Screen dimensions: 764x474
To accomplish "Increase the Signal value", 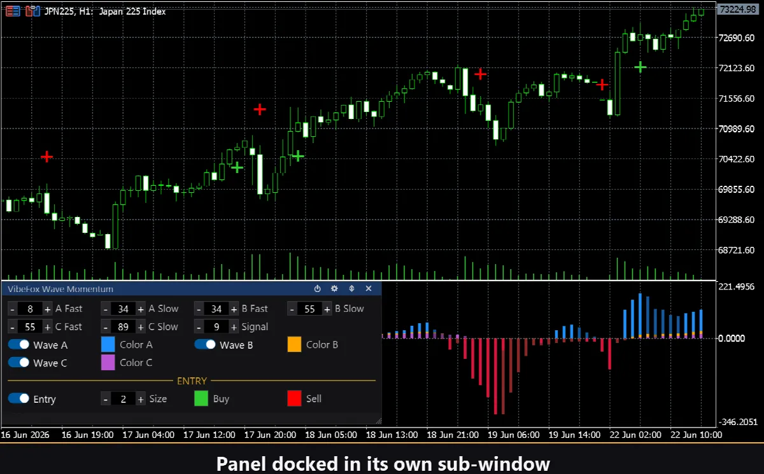I will (x=234, y=326).
